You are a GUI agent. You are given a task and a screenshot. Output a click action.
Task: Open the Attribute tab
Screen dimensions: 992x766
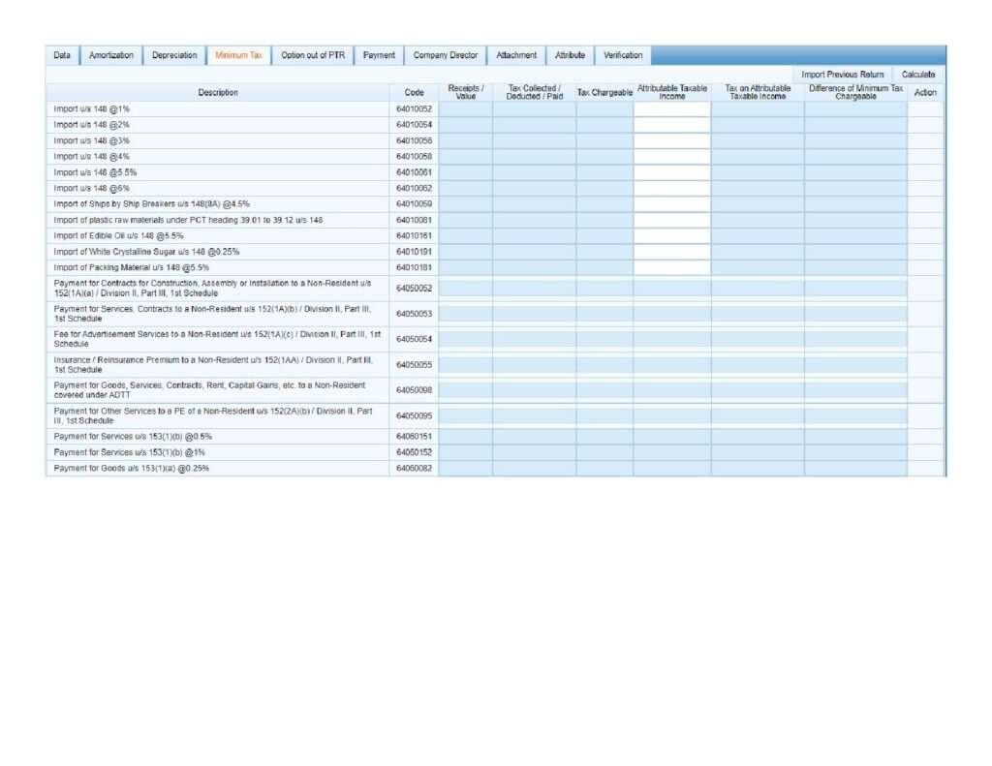tap(570, 55)
